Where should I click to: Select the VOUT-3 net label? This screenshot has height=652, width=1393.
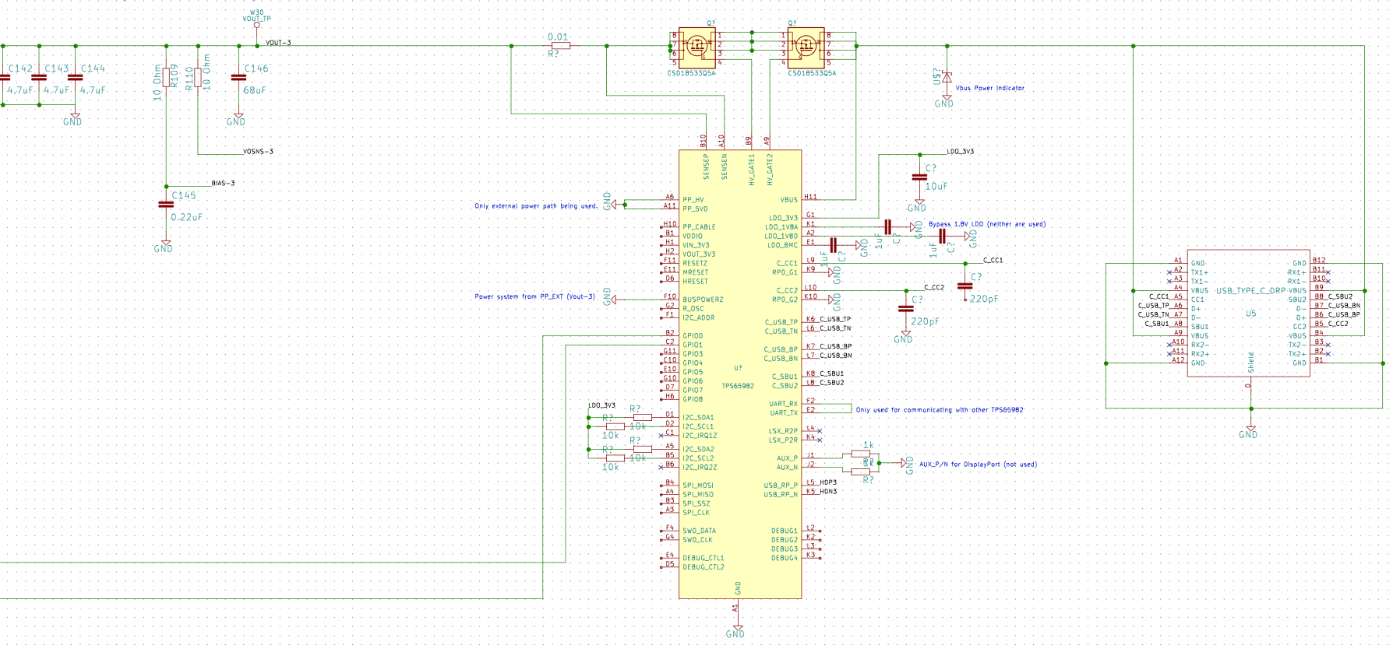278,43
